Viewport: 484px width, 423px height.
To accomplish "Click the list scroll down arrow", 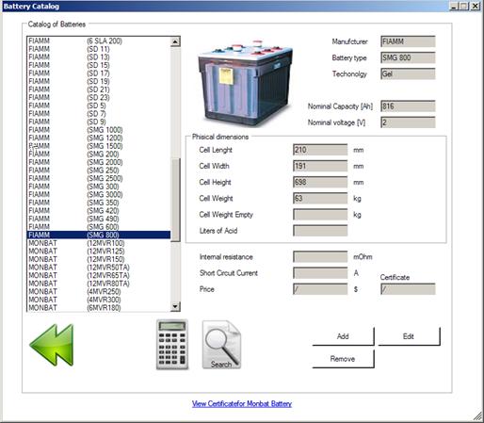I will [x=175, y=306].
